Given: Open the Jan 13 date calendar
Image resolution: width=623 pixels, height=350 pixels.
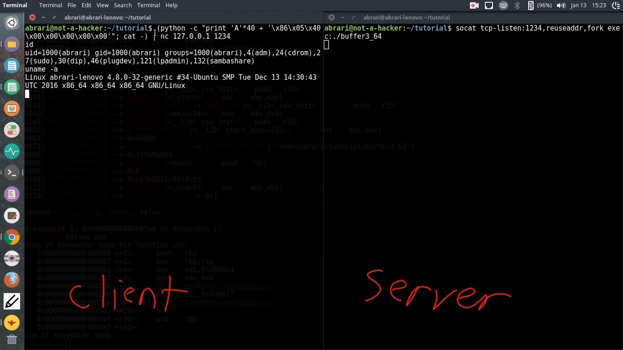Looking at the screenshot, I should [579, 5].
